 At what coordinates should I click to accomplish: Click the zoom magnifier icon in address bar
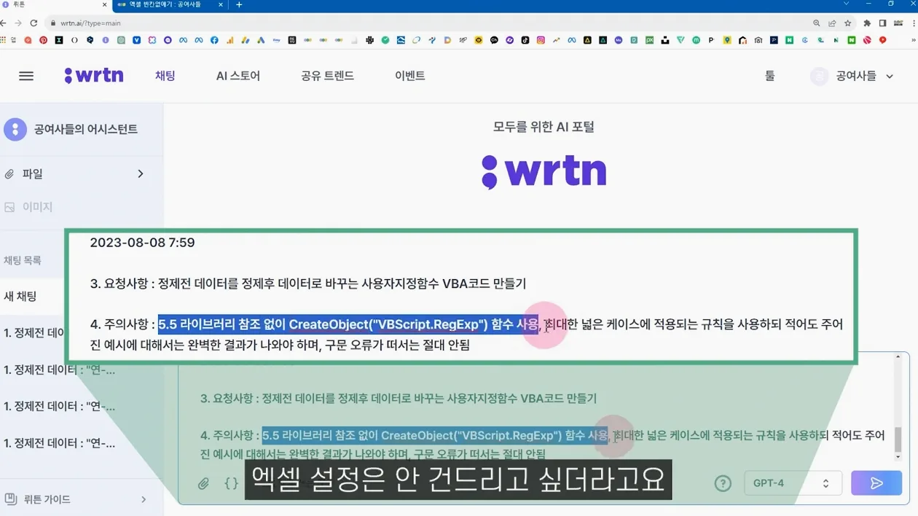click(x=817, y=23)
